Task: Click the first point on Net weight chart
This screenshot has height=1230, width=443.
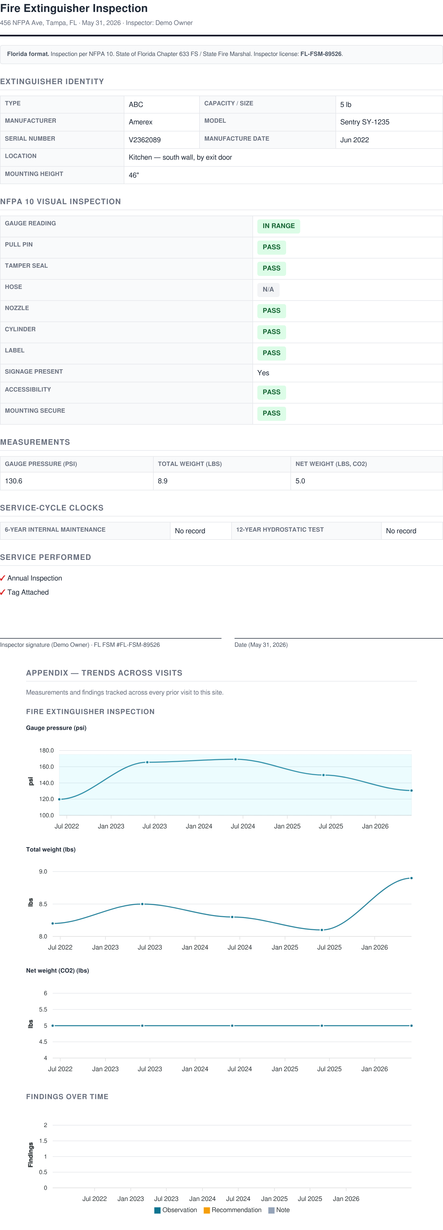Action: [52, 1026]
